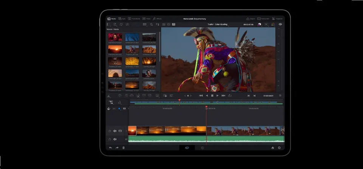Click the red playhead on upper timeline
Screen dimensions: 363x169
[179, 100]
